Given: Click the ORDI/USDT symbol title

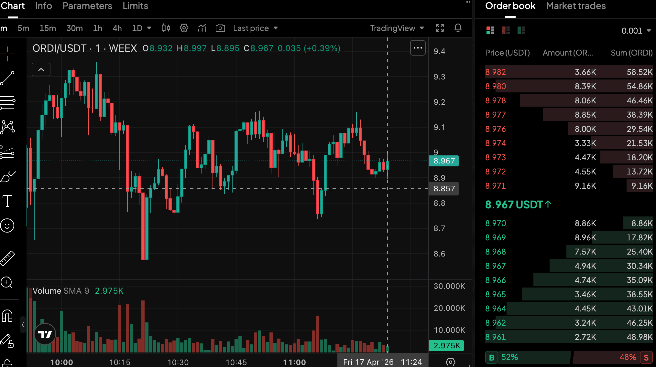Looking at the screenshot, I should tap(60, 48).
